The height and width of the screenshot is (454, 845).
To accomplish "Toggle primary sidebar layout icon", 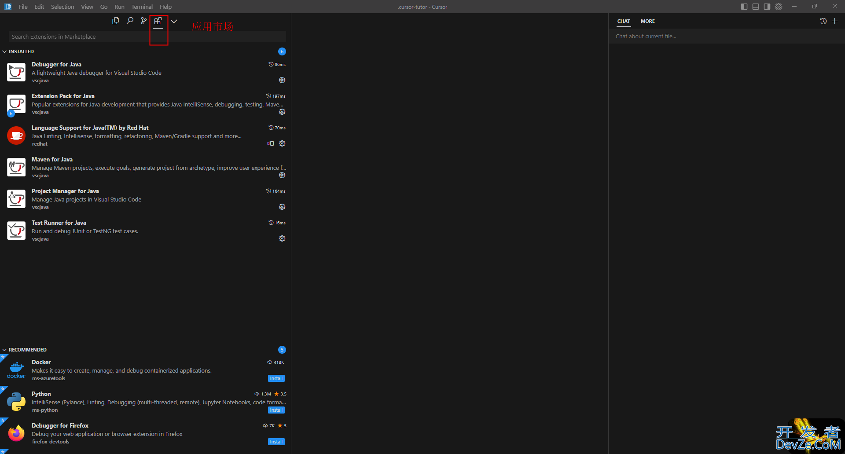I will pos(744,7).
